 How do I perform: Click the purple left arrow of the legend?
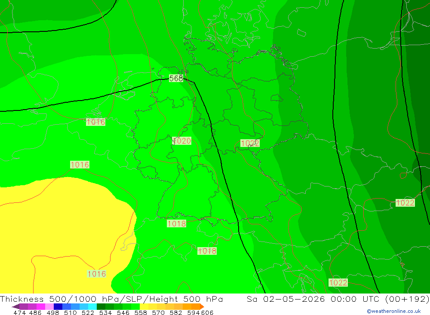15,306
